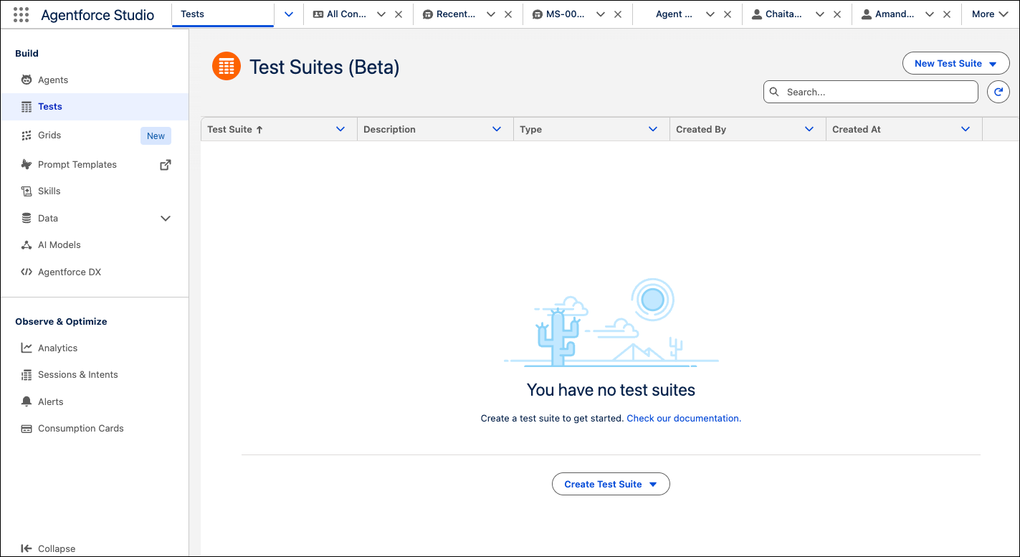The image size is (1020, 557).
Task: Expand the Data section chevron
Action: coord(166,219)
